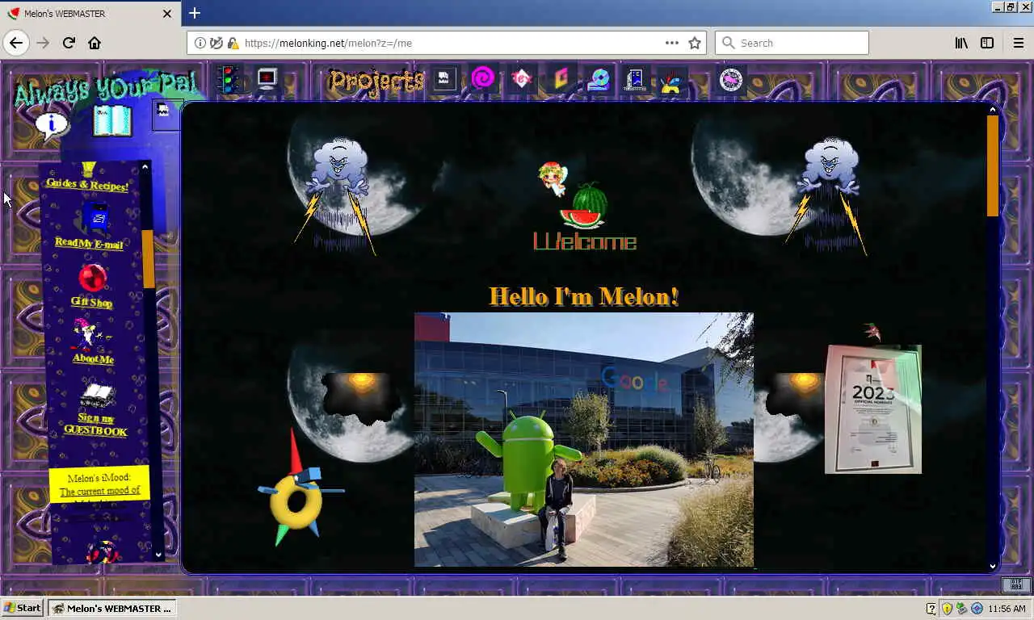Click main content scrollbar down arrow
Viewport: 1034px width, 620px height.
coord(993,566)
